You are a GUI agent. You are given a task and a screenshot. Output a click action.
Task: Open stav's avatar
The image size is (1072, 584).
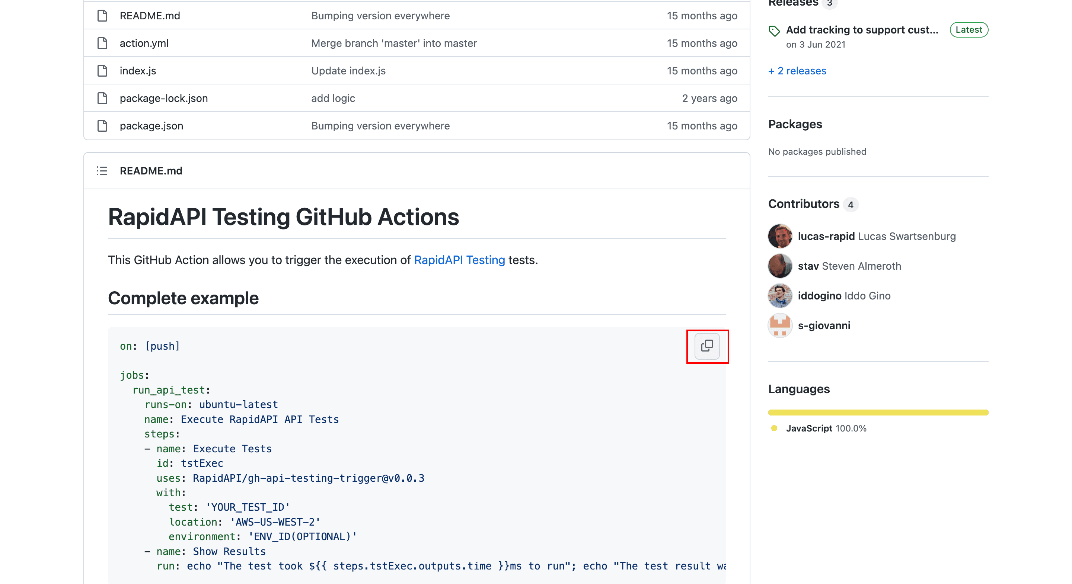(x=780, y=266)
